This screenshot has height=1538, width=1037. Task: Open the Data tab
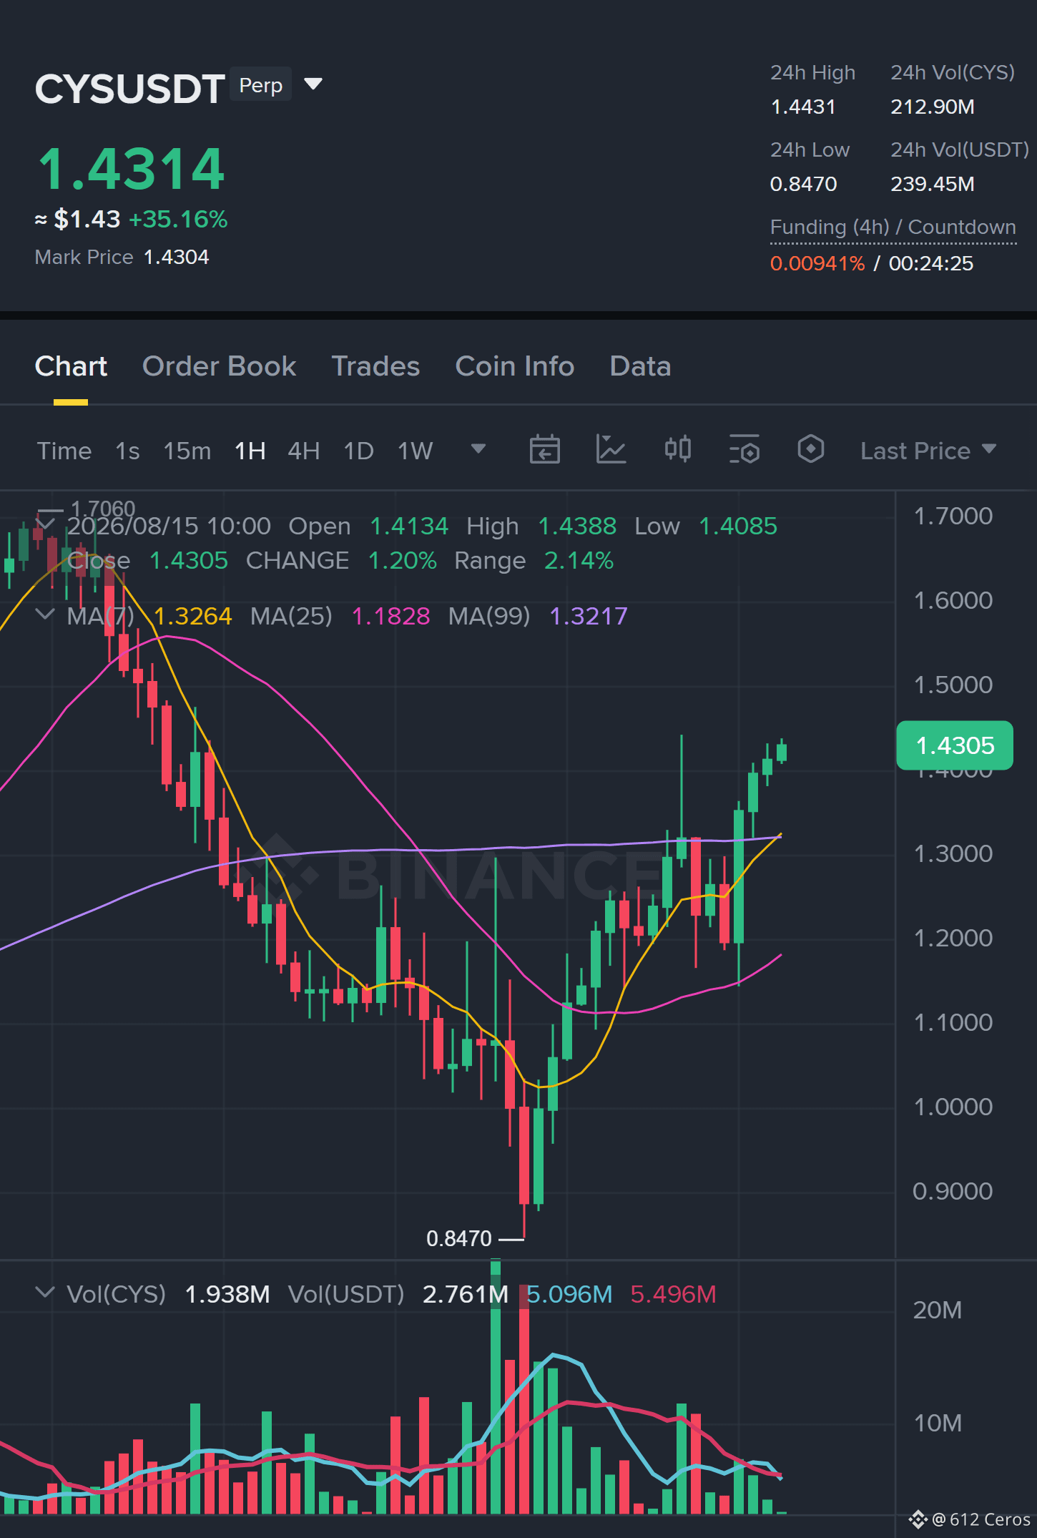coord(640,366)
